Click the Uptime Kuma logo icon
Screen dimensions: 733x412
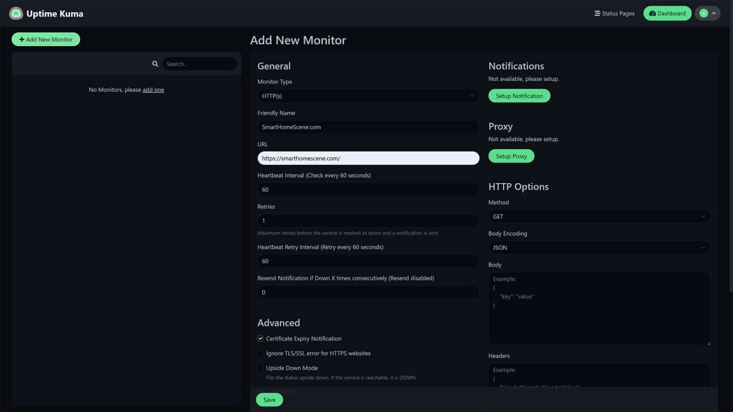[x=16, y=13]
